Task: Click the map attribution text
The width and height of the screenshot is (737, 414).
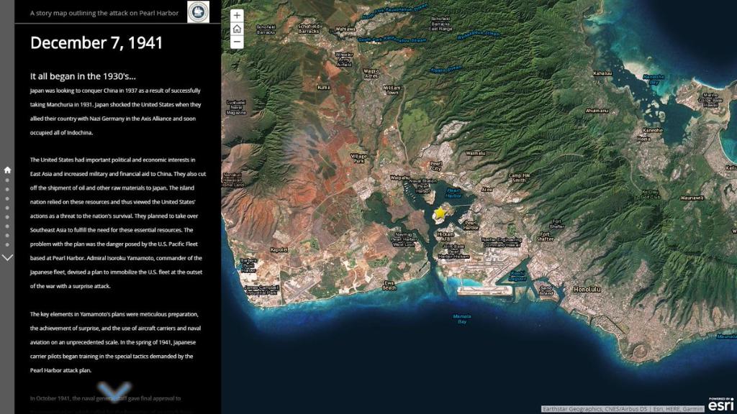Action: tap(623, 409)
